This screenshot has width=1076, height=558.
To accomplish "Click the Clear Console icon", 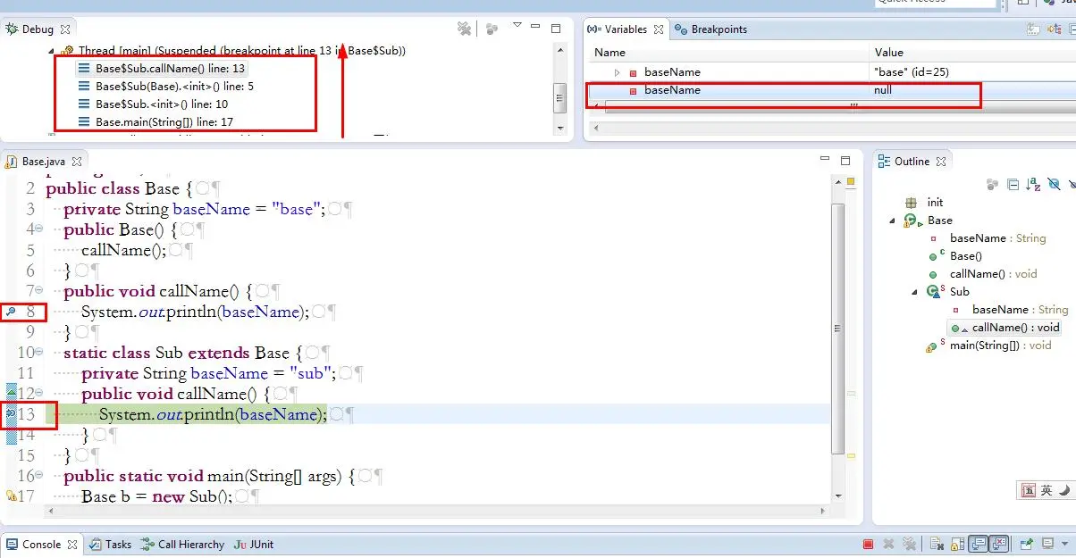I will pyautogui.click(x=935, y=544).
